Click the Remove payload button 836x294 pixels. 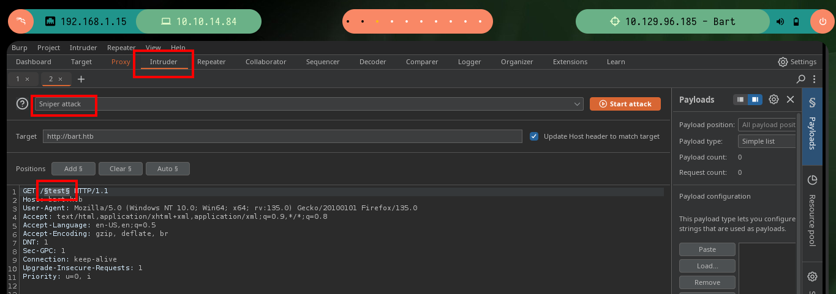707,282
